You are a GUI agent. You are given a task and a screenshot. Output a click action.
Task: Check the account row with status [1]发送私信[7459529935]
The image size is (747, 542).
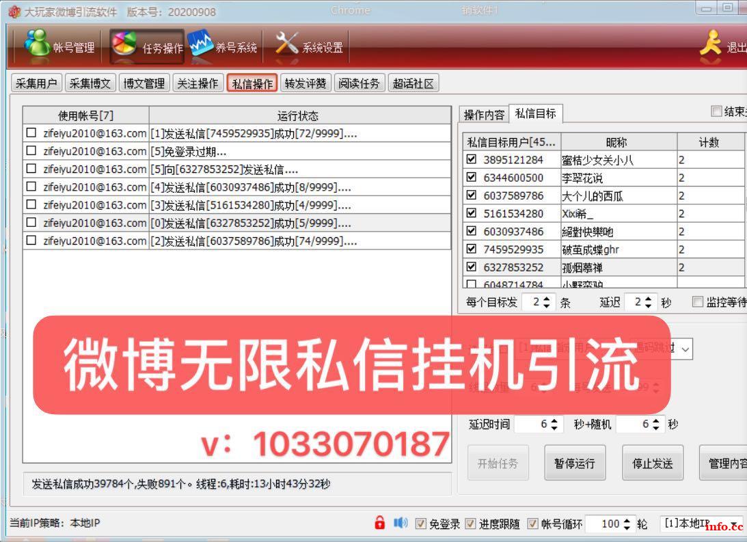31,133
